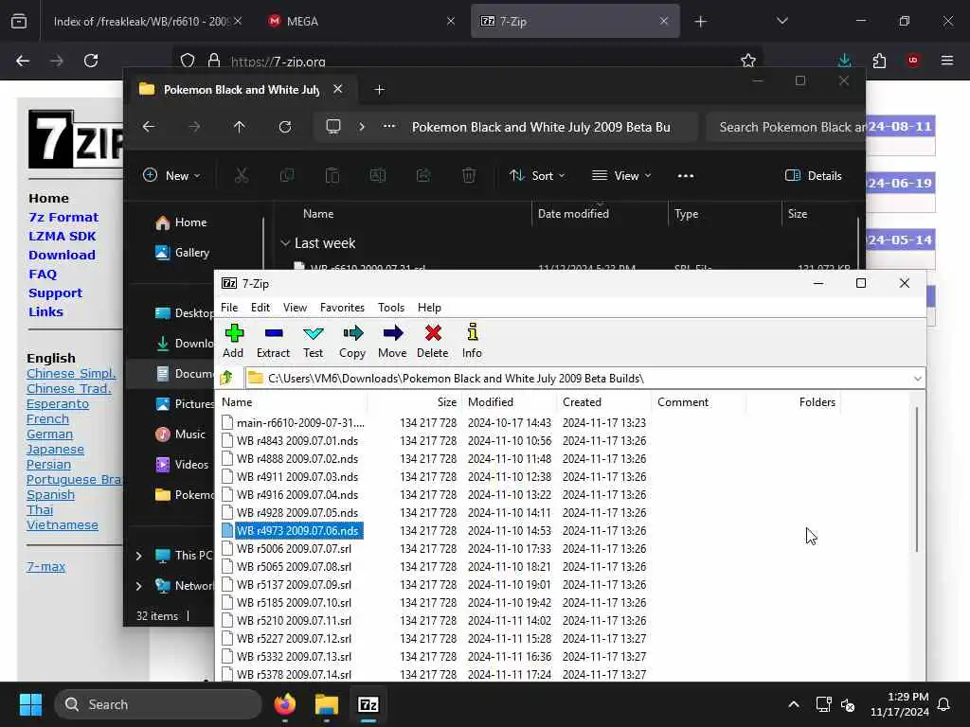This screenshot has height=727, width=970.
Task: Open Firefox downloads panel
Action: (x=844, y=61)
